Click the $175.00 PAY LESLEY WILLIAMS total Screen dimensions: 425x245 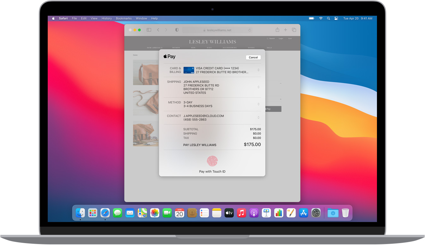coord(252,144)
